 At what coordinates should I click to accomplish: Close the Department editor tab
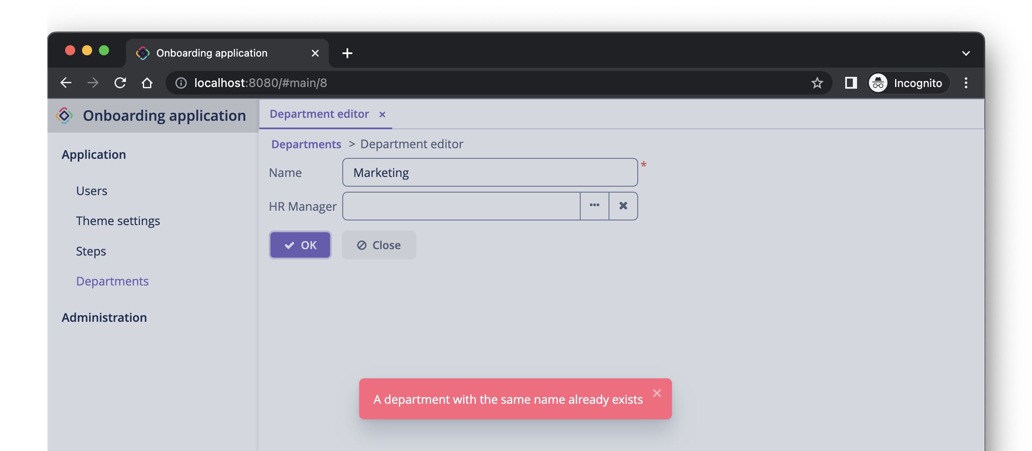tap(382, 114)
